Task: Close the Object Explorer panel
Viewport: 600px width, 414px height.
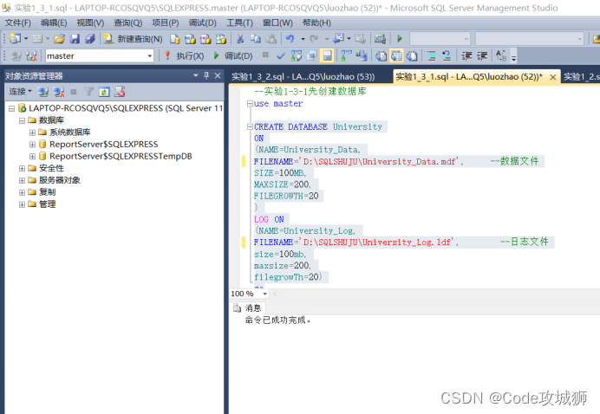Action: (x=218, y=75)
